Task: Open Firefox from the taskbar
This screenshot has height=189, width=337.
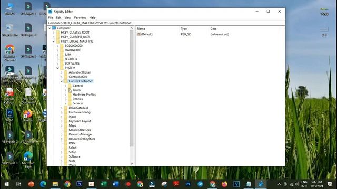Action: pos(224,184)
